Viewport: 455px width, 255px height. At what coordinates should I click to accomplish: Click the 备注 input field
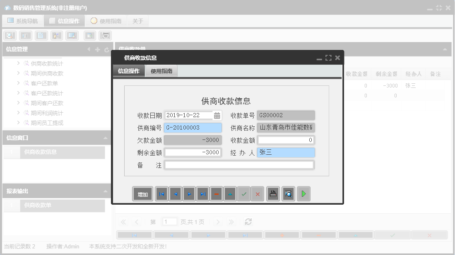240,165
